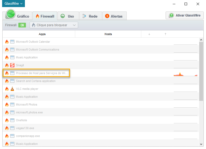Click flame icon beside vegas130.exe
Screen dimensions: 206x149
[x=7, y=128]
